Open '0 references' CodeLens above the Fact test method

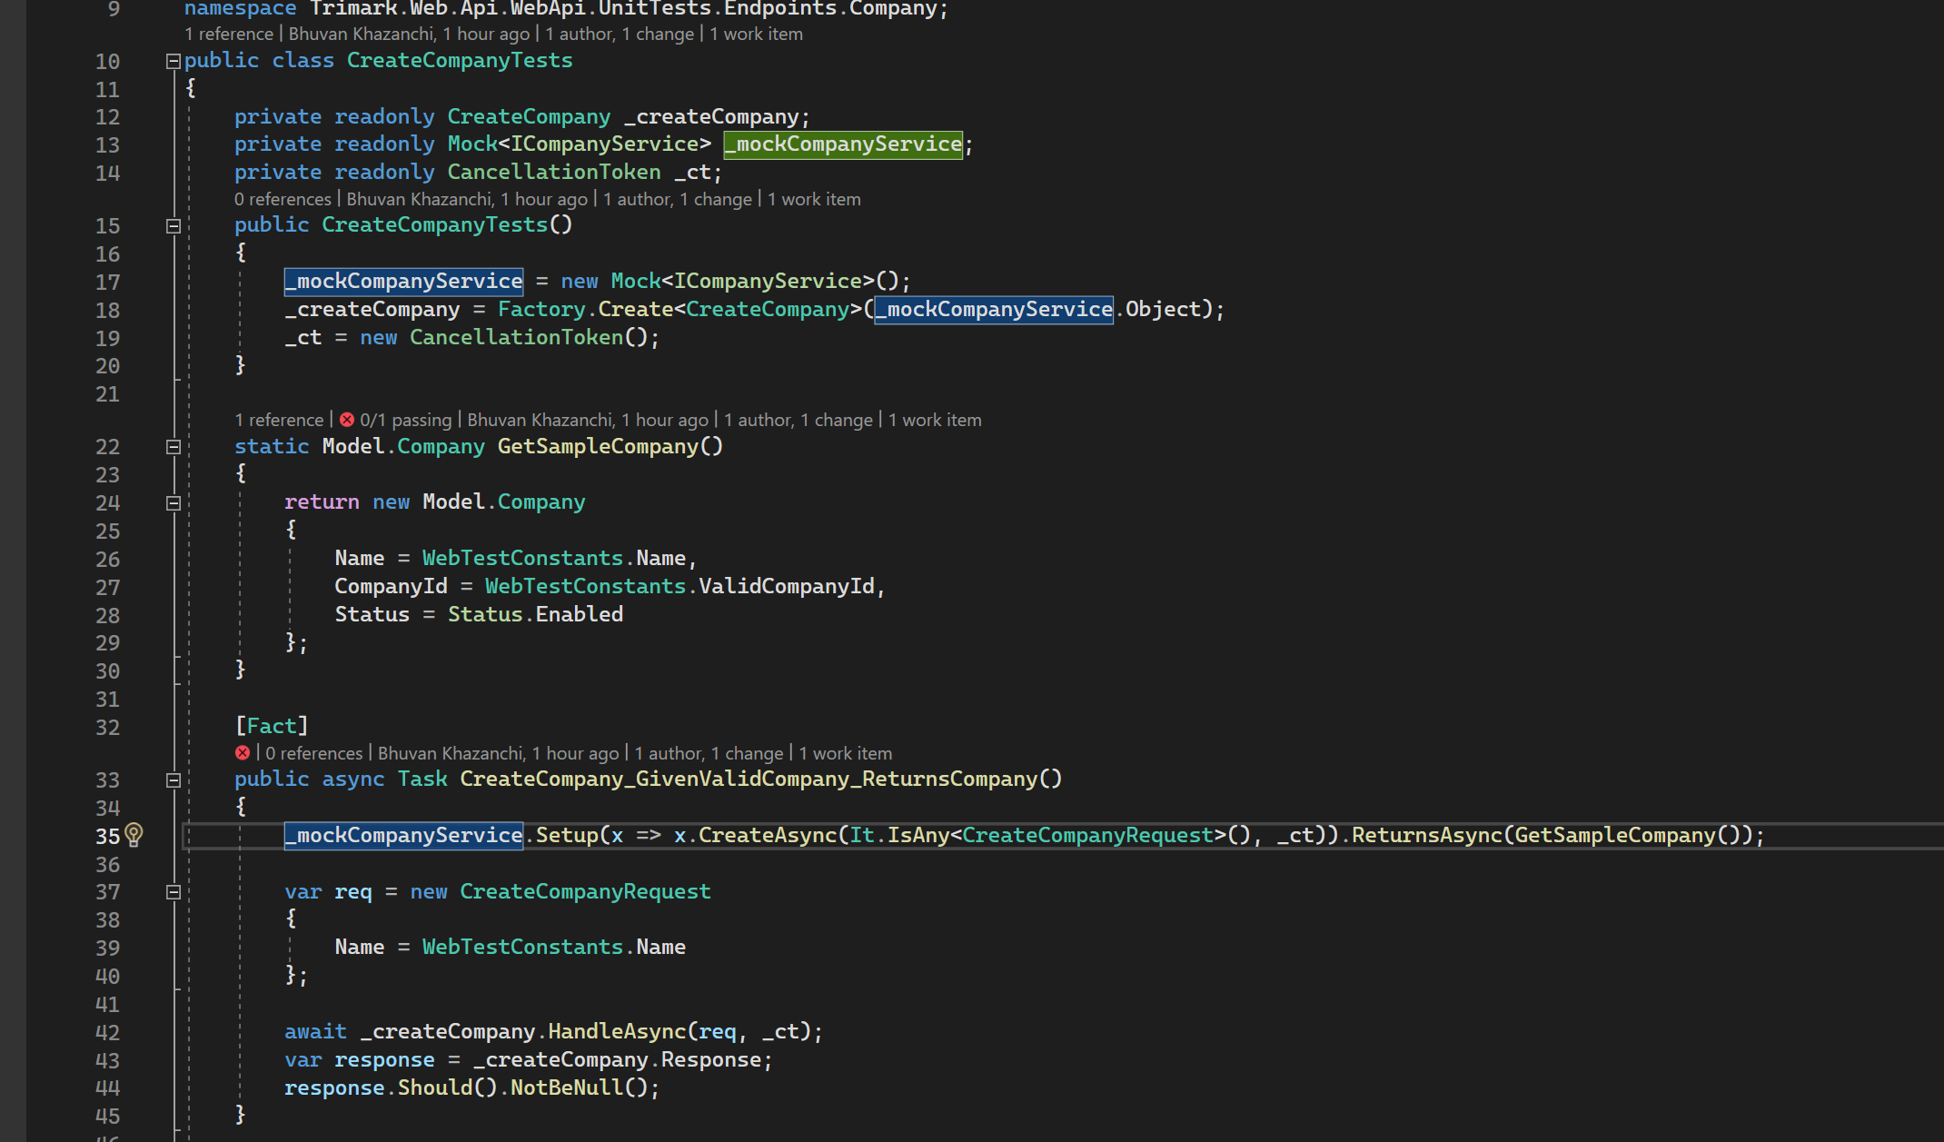pos(314,753)
